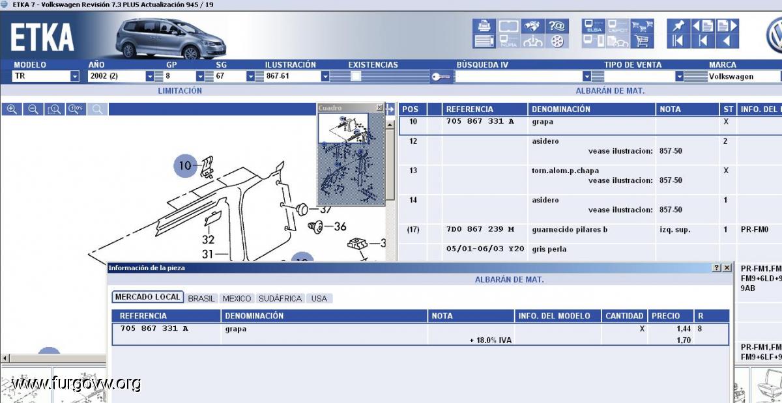The height and width of the screenshot is (403, 782).
Task: Click part number 36 in the illustration
Action: point(340,227)
